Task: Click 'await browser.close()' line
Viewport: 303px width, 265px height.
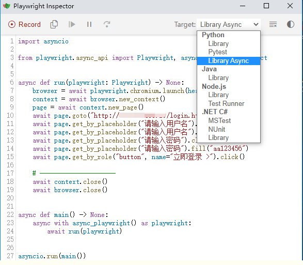Action: (x=70, y=190)
